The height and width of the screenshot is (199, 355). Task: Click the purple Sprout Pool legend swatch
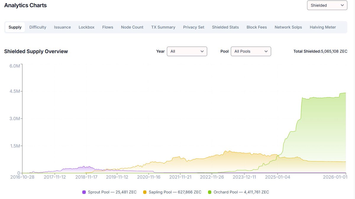click(84, 192)
